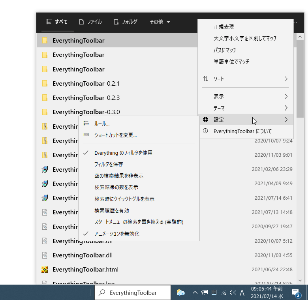Click the network Wi-Fi tray icon
The image size is (308, 300).
pyautogui.click(x=224, y=293)
